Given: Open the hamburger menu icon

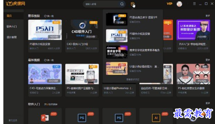Looking at the screenshot, I should pyautogui.click(x=194, y=4).
